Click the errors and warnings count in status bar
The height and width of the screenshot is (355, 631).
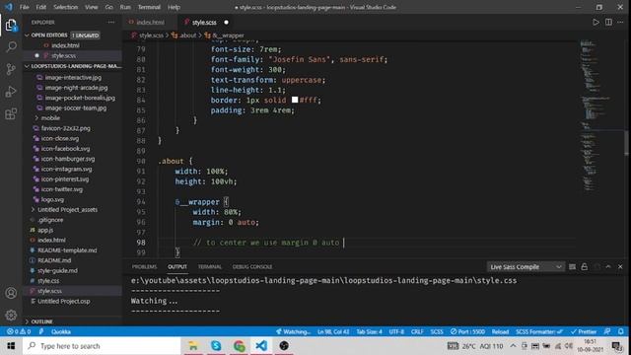pos(19,331)
